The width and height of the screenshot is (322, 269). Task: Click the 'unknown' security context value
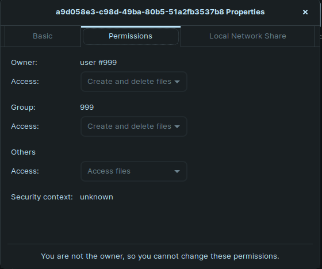pos(97,197)
